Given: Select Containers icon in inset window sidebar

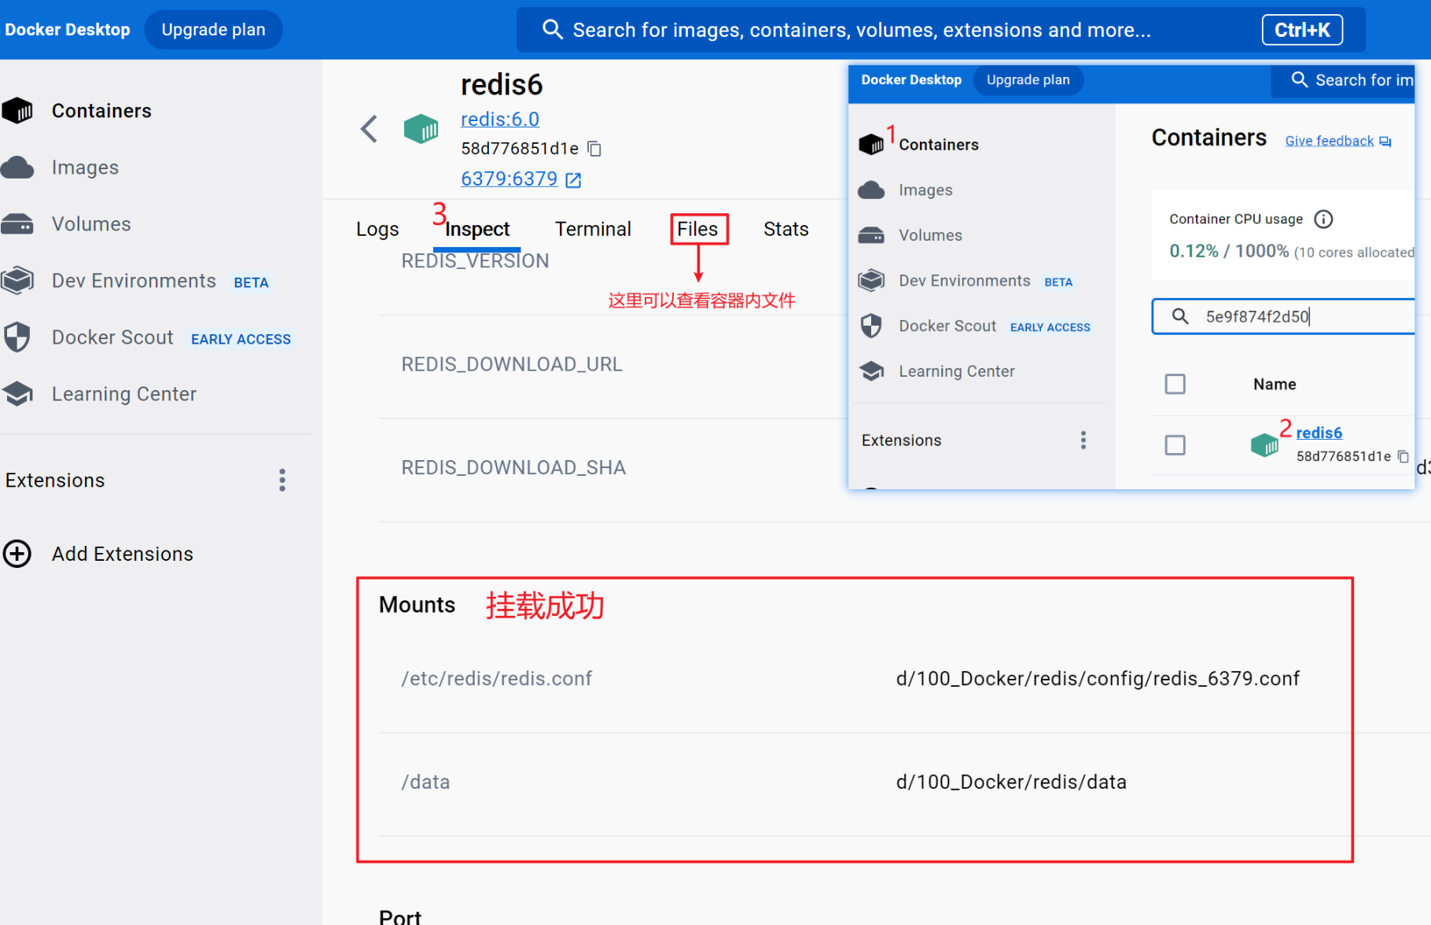Looking at the screenshot, I should point(871,145).
